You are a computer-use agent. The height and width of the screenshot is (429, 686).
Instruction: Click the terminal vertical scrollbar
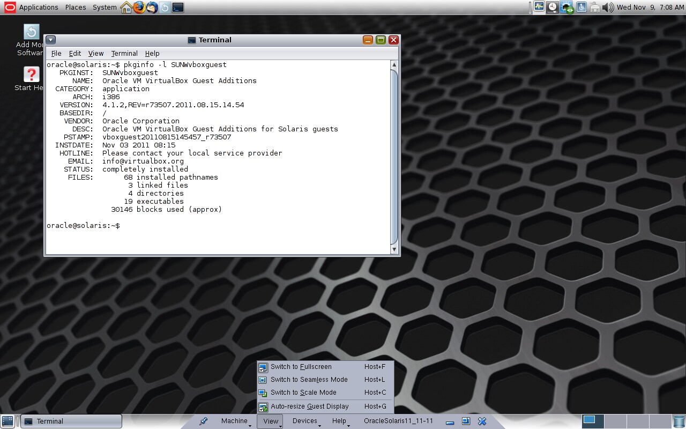click(x=394, y=156)
